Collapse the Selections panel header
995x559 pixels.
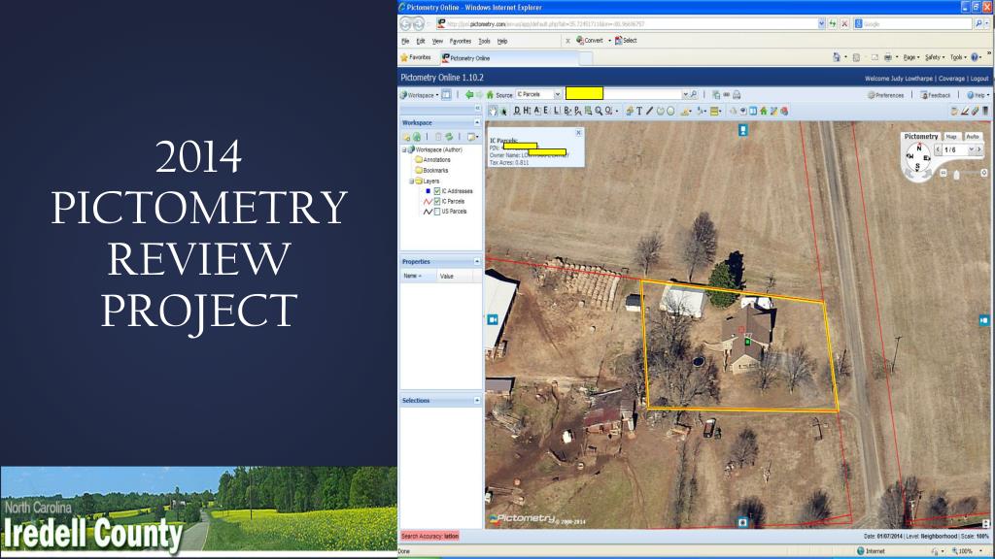click(477, 401)
